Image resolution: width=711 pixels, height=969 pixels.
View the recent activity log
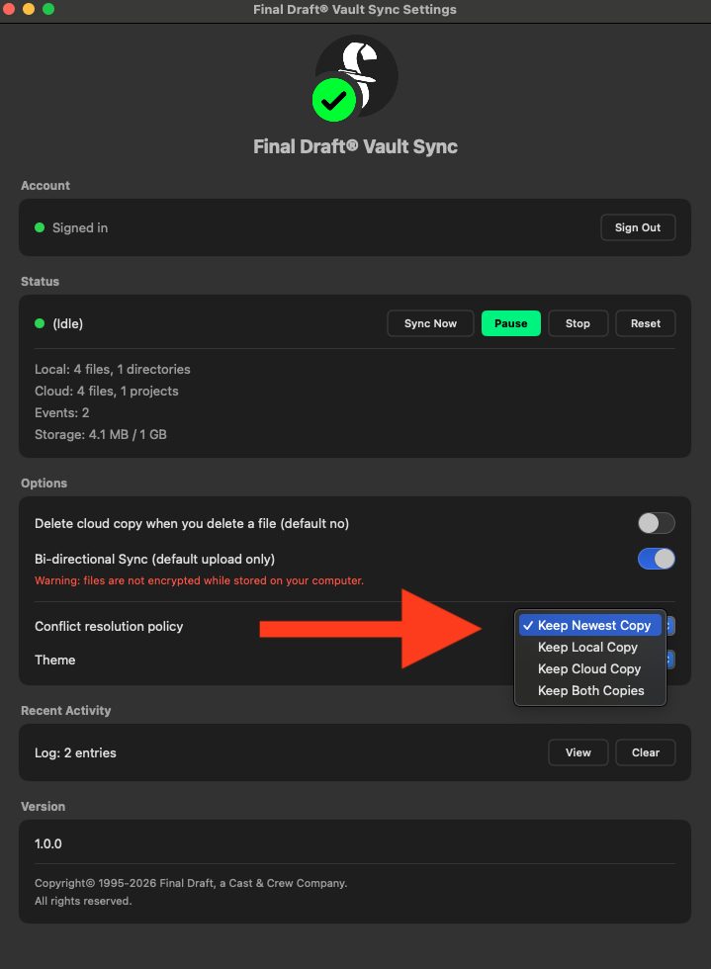[578, 752]
